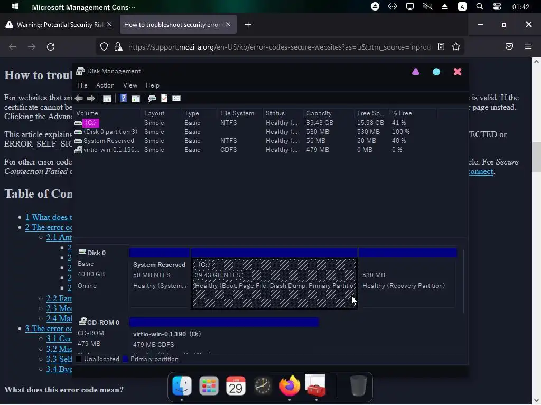
Task: Open the Pocket save icon
Action: tap(509, 46)
